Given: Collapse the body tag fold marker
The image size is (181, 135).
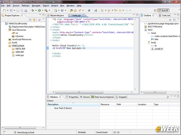Looking at the screenshot, I should coord(51,40).
